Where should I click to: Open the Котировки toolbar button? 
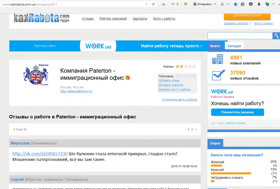pyautogui.click(x=202, y=4)
